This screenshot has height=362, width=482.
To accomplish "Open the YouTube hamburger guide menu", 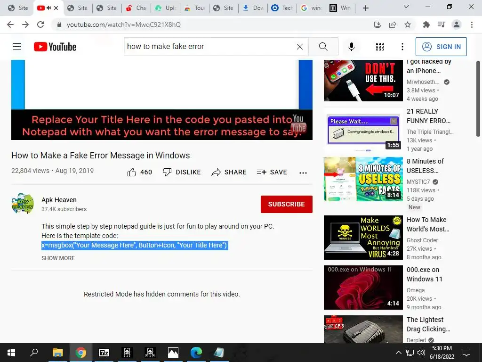I will pyautogui.click(x=17, y=47).
